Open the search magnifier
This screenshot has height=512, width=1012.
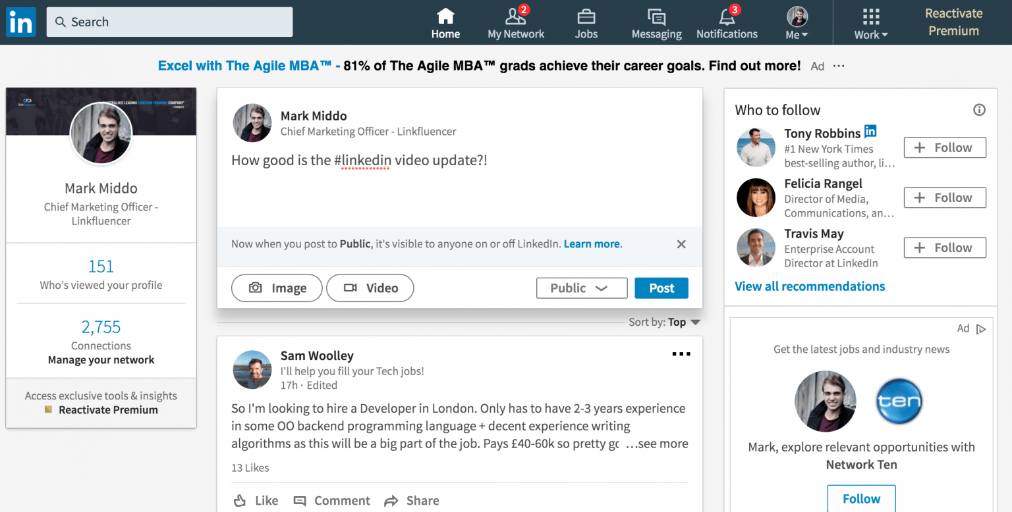pos(60,22)
